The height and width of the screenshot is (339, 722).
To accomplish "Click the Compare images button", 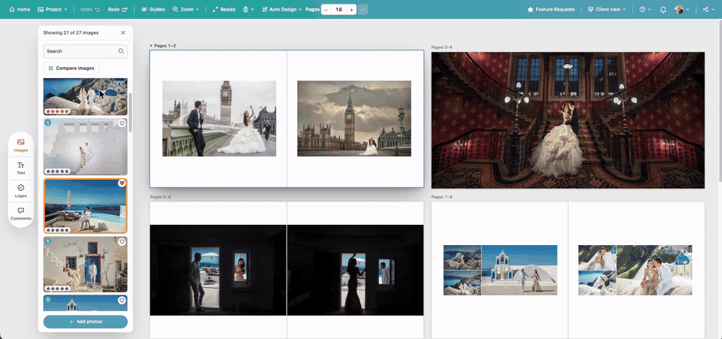I will (71, 68).
